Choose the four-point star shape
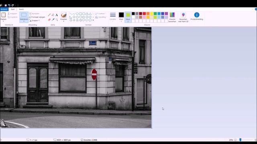Viewport: 257px width, 144px height. pyautogui.click(x=74, y=20)
